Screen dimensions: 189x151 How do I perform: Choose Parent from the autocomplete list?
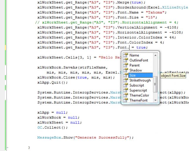[x=134, y=65]
